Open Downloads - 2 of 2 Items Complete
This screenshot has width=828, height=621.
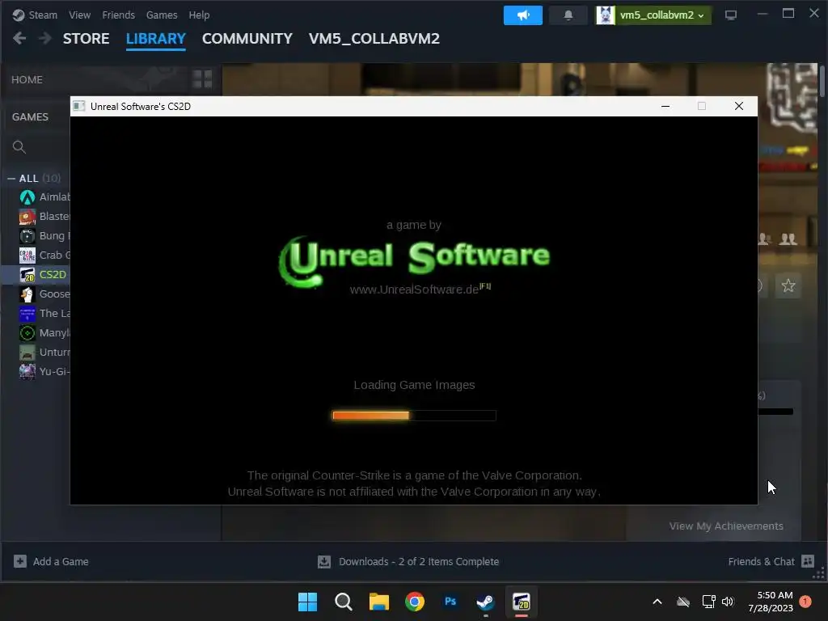point(408,561)
